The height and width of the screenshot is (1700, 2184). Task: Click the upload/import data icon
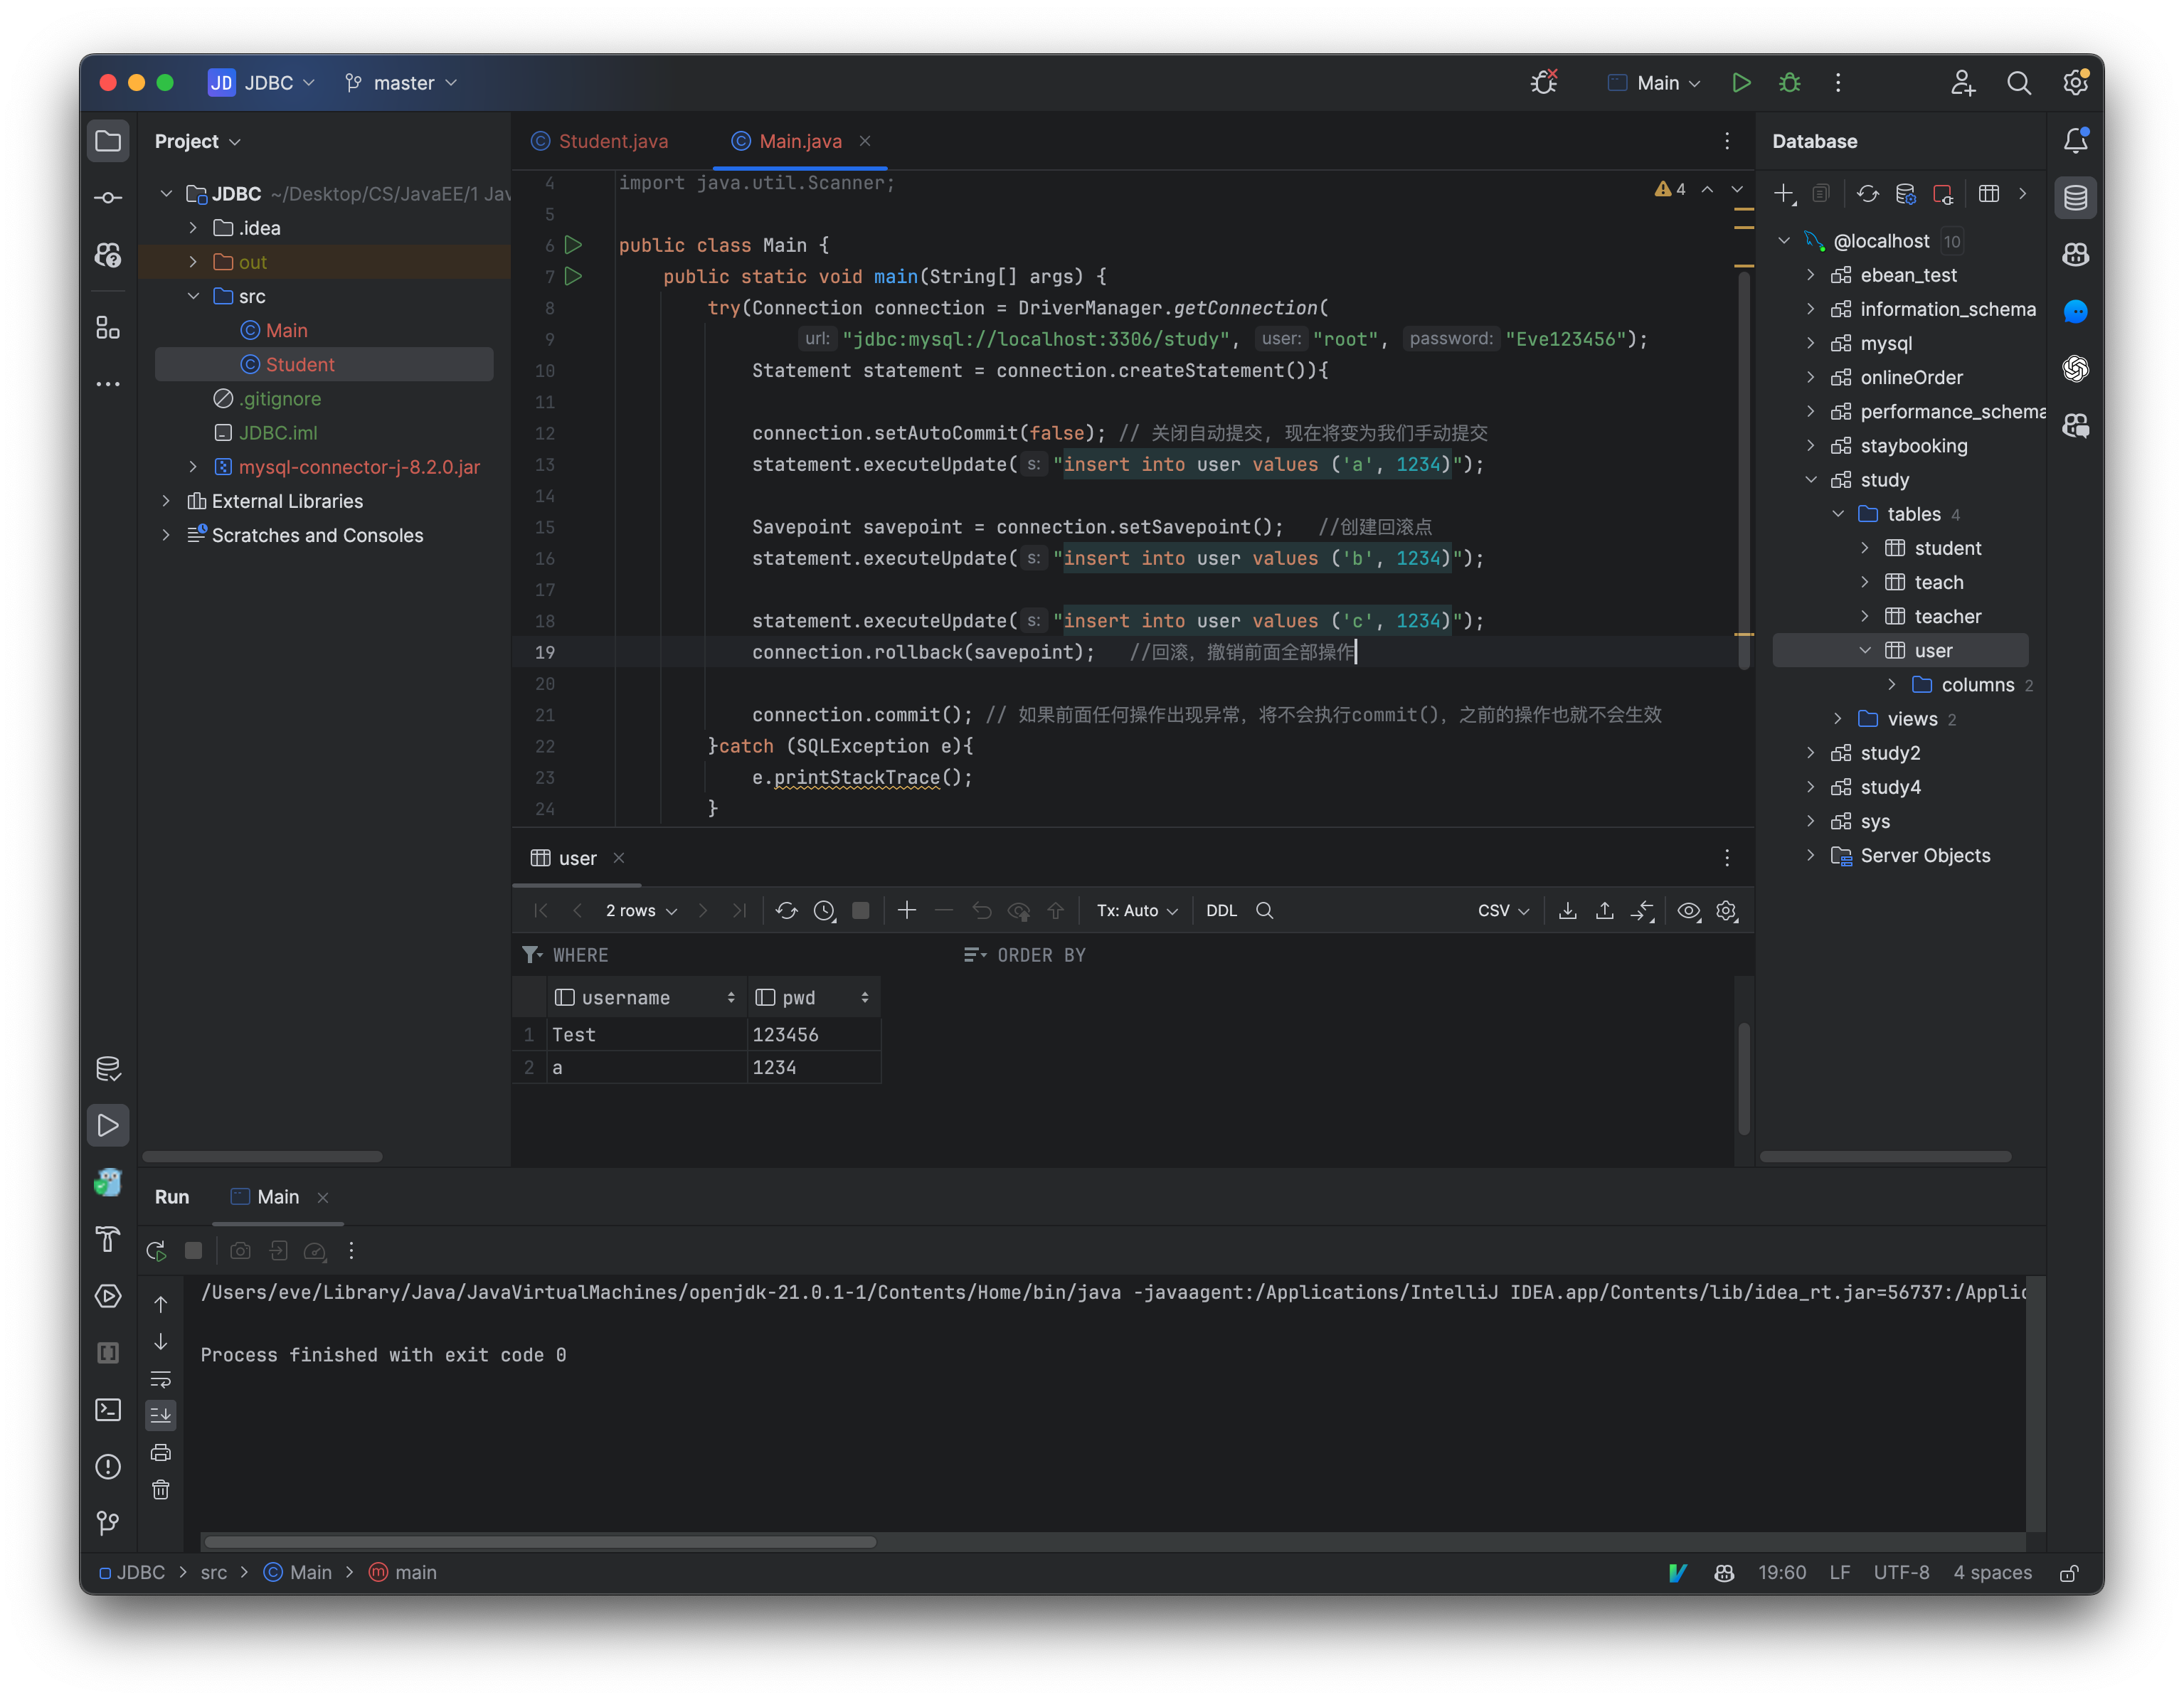[1604, 909]
